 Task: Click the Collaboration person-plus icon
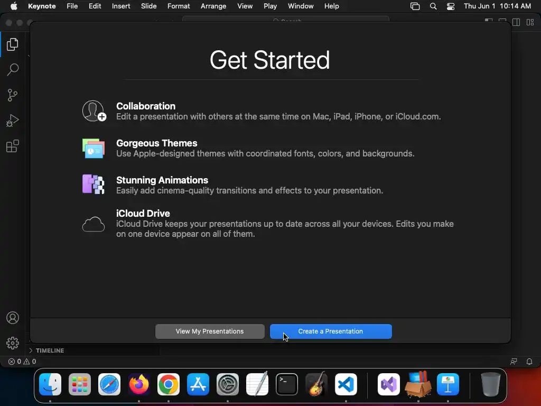94,111
